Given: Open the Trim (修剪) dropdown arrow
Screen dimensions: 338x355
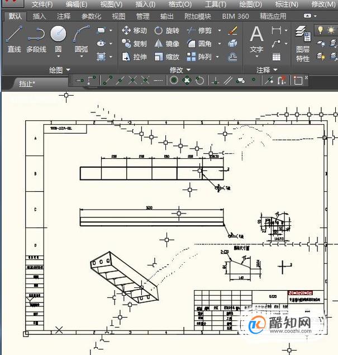Looking at the screenshot, I should pos(219,30).
